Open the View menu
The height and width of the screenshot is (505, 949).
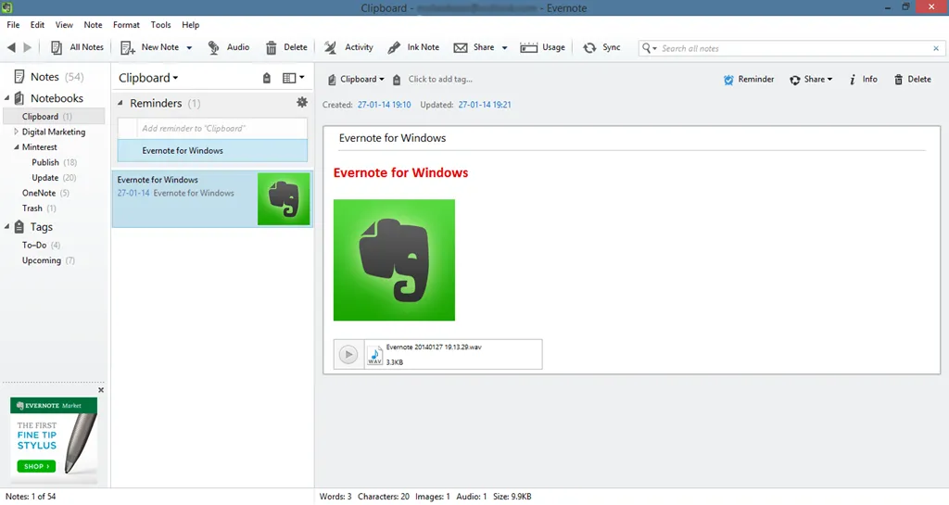(64, 25)
